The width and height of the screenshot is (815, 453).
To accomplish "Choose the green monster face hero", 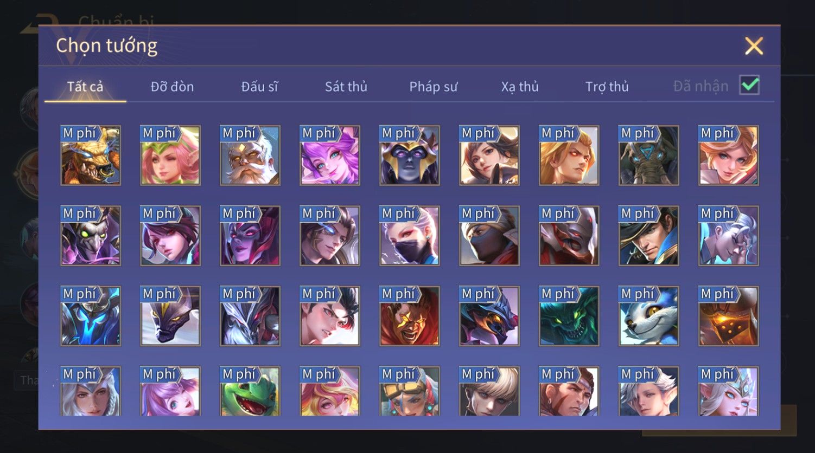I will (569, 316).
